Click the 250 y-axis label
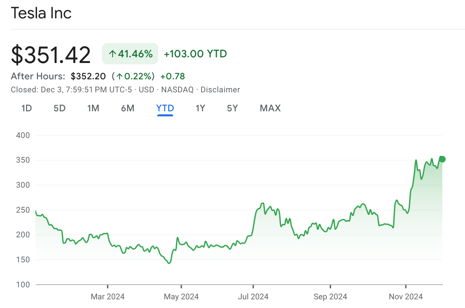 (23, 210)
